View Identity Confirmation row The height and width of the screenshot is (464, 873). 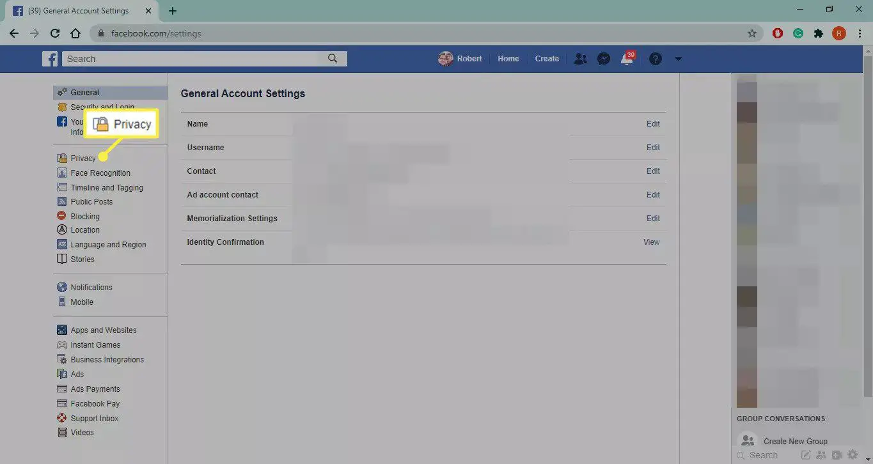coord(652,242)
